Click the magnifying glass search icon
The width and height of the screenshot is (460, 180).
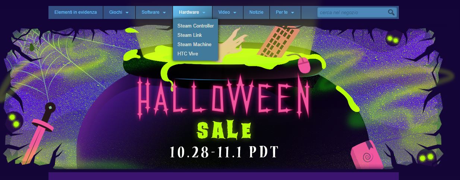pyautogui.click(x=391, y=12)
